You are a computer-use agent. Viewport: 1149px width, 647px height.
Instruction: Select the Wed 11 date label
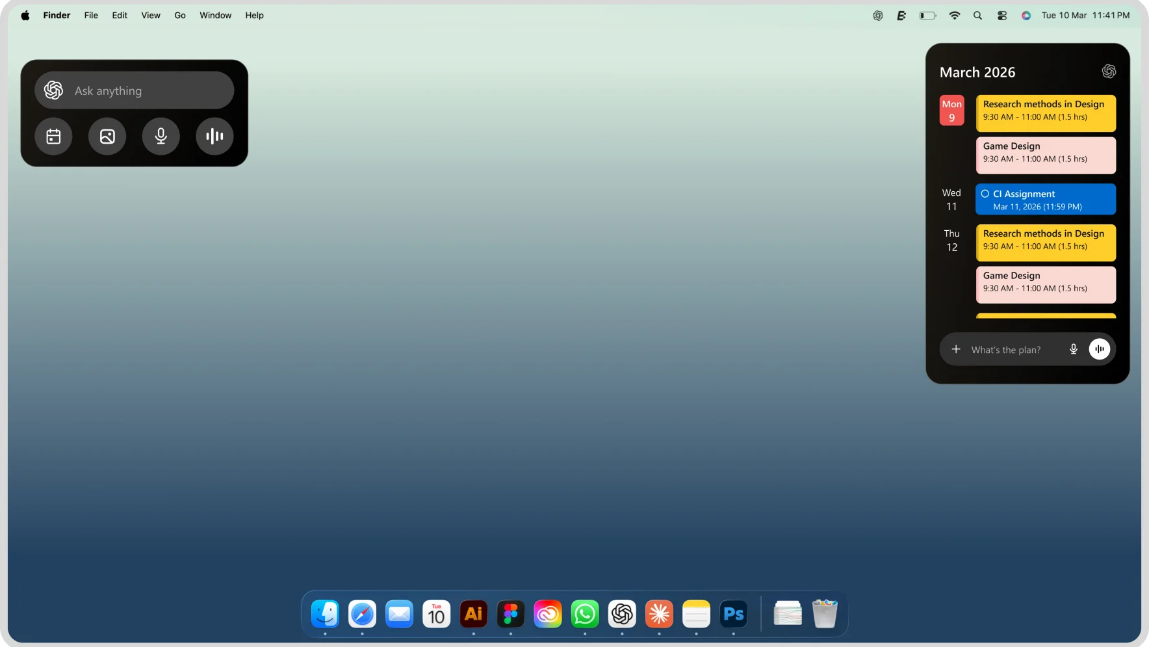pyautogui.click(x=951, y=200)
